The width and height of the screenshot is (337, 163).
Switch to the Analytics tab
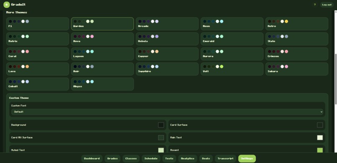pyautogui.click(x=188, y=158)
